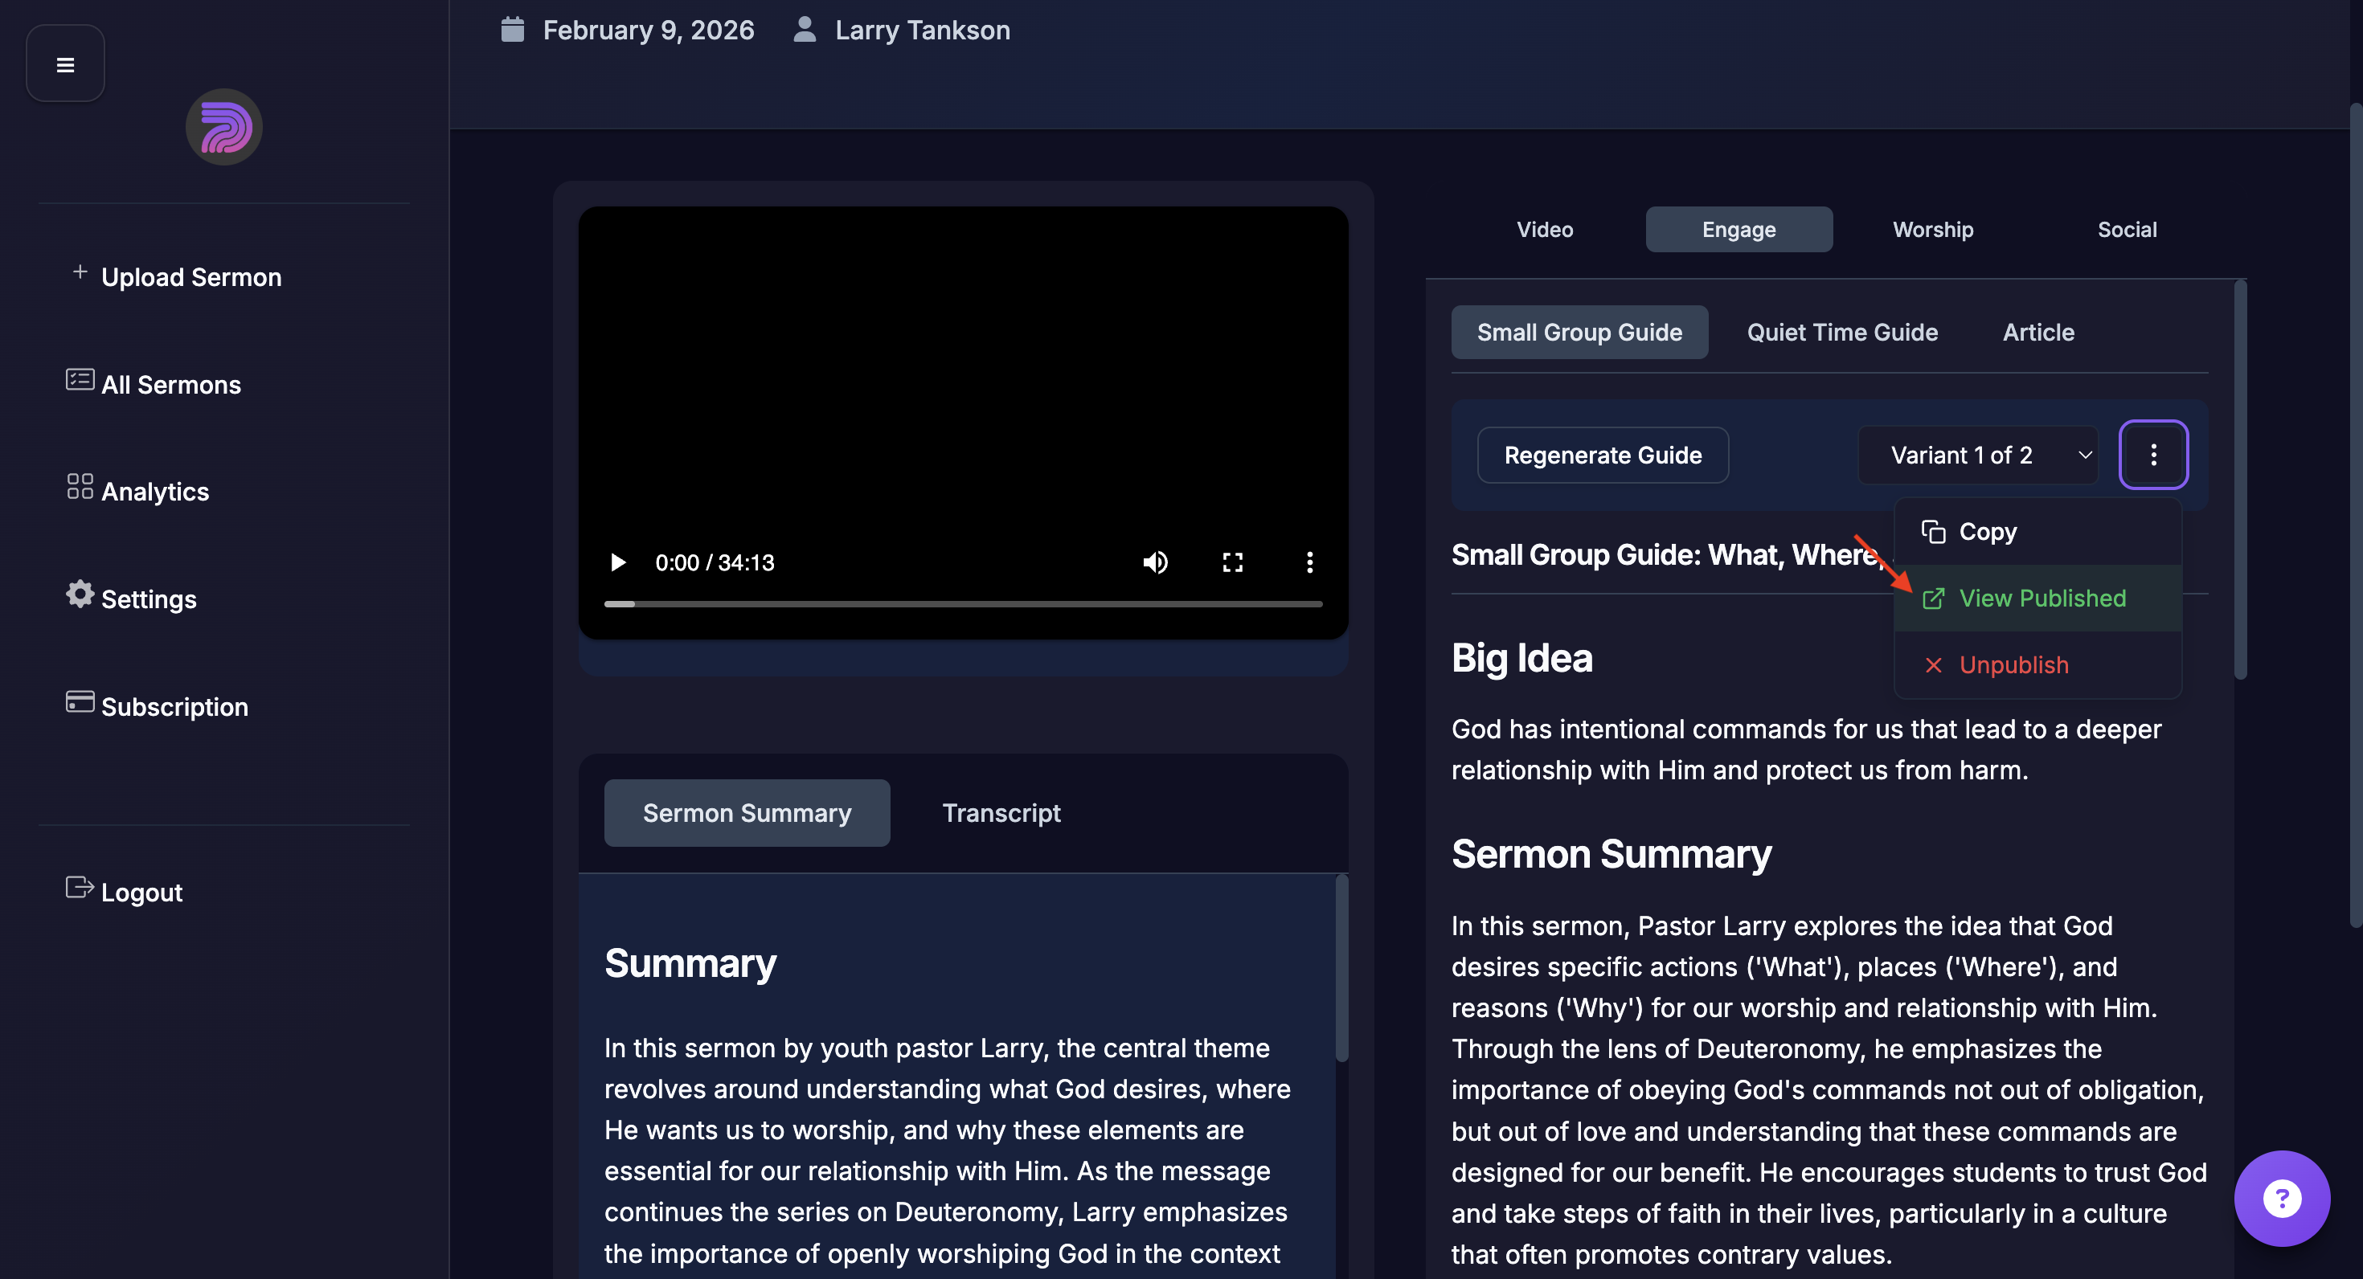The height and width of the screenshot is (1279, 2363).
Task: Enter fullscreen video mode
Action: click(x=1232, y=562)
